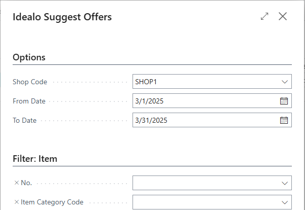Image resolution: width=305 pixels, height=210 pixels.
Task: Click the Item Category Code filter label
Action: coord(52,202)
